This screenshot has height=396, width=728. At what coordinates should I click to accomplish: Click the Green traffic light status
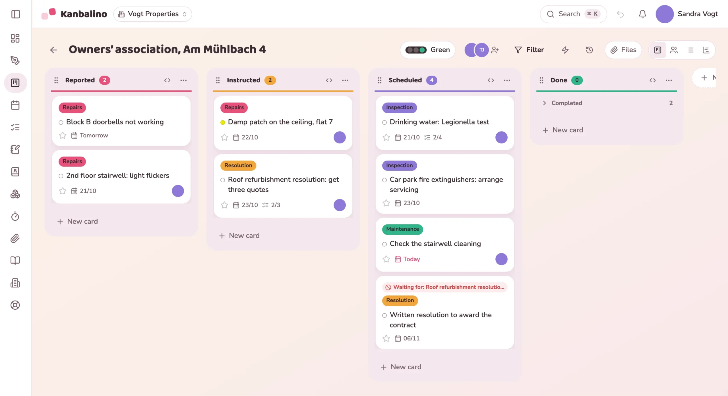tap(428, 50)
